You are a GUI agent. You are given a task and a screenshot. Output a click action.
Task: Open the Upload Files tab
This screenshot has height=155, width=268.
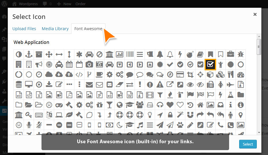pyautogui.click(x=24, y=29)
